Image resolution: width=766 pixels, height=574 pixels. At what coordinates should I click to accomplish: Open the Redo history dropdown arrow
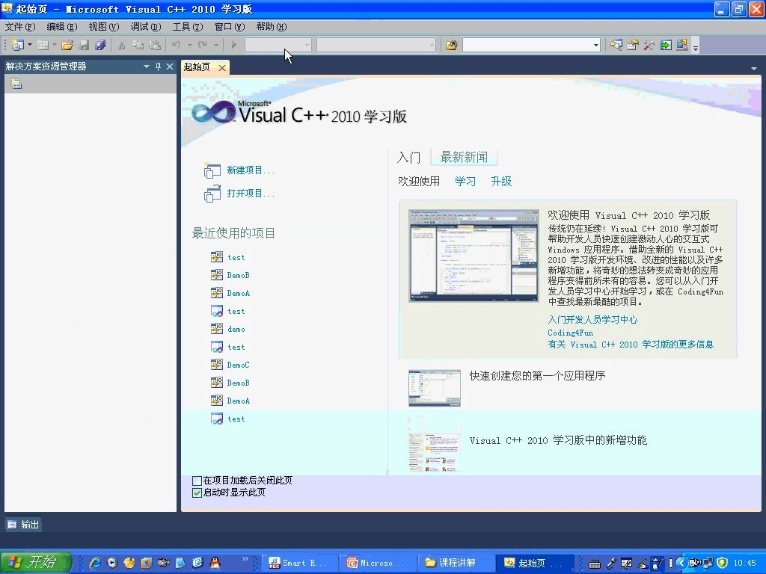(x=216, y=45)
